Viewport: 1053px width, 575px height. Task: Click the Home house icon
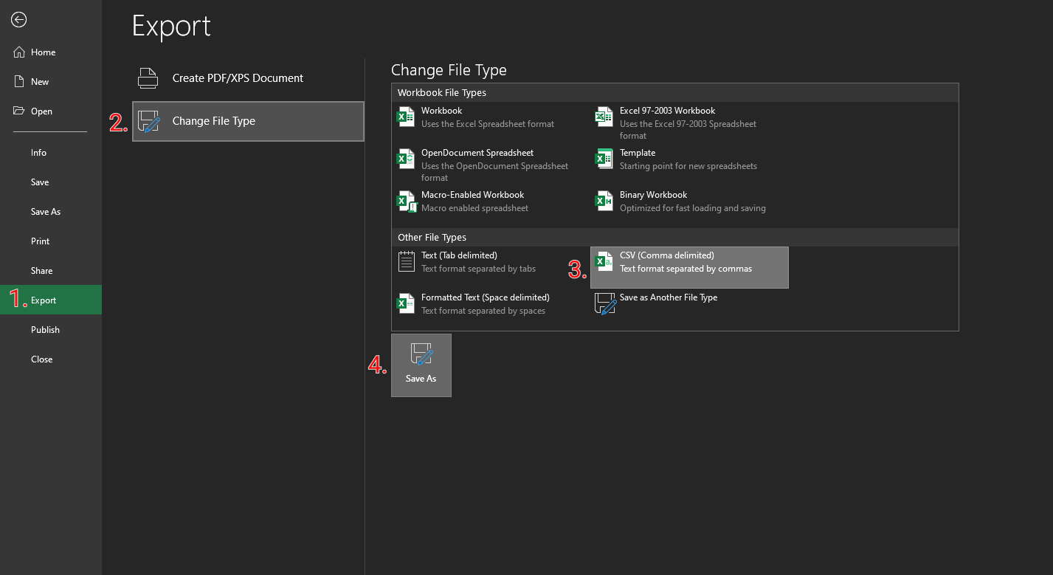tap(18, 52)
